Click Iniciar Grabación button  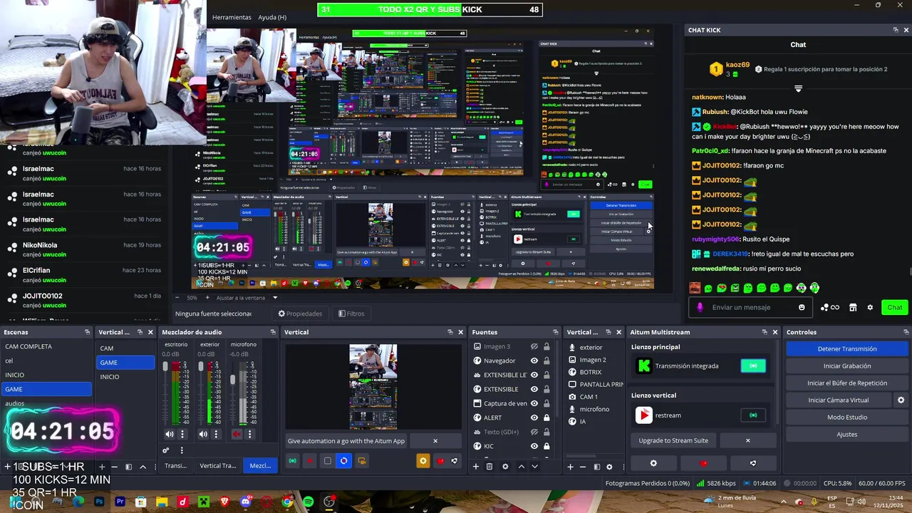click(847, 366)
